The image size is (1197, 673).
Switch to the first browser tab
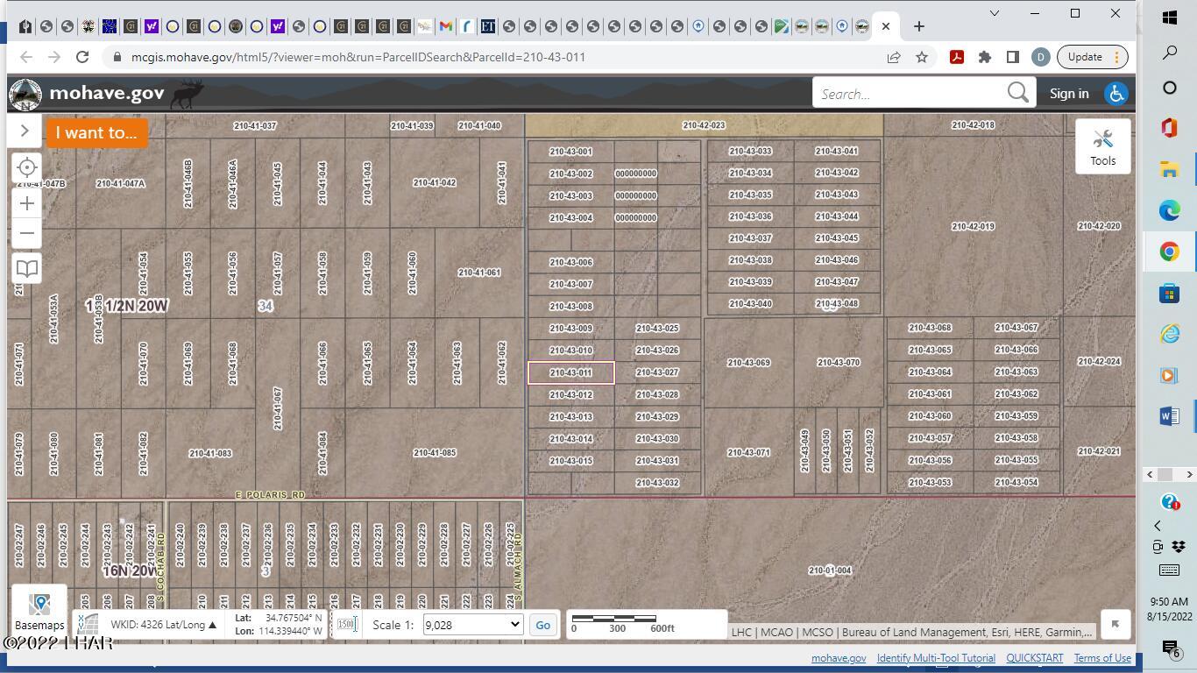[25, 26]
